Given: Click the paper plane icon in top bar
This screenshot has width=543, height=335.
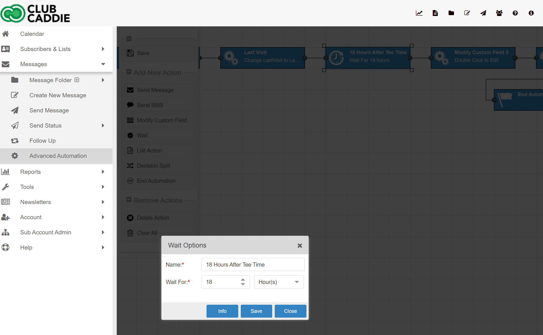Looking at the screenshot, I should click(483, 13).
